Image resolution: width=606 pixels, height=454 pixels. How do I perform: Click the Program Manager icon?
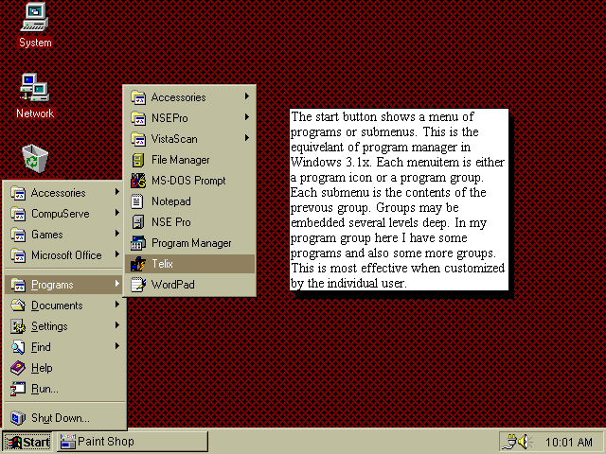point(138,243)
